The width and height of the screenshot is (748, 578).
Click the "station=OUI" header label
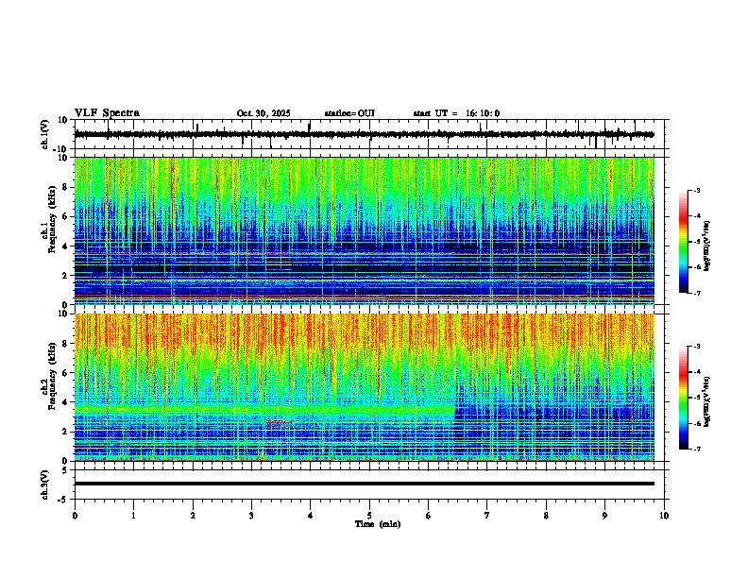tap(349, 113)
